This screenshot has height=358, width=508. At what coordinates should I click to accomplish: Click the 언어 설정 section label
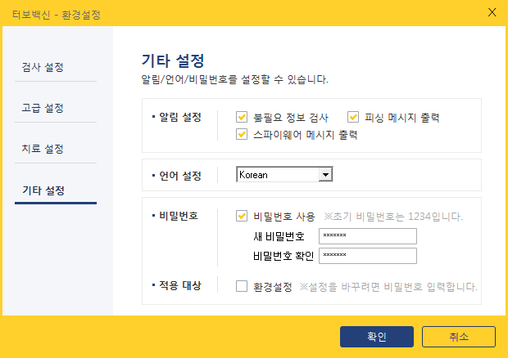coord(179,174)
